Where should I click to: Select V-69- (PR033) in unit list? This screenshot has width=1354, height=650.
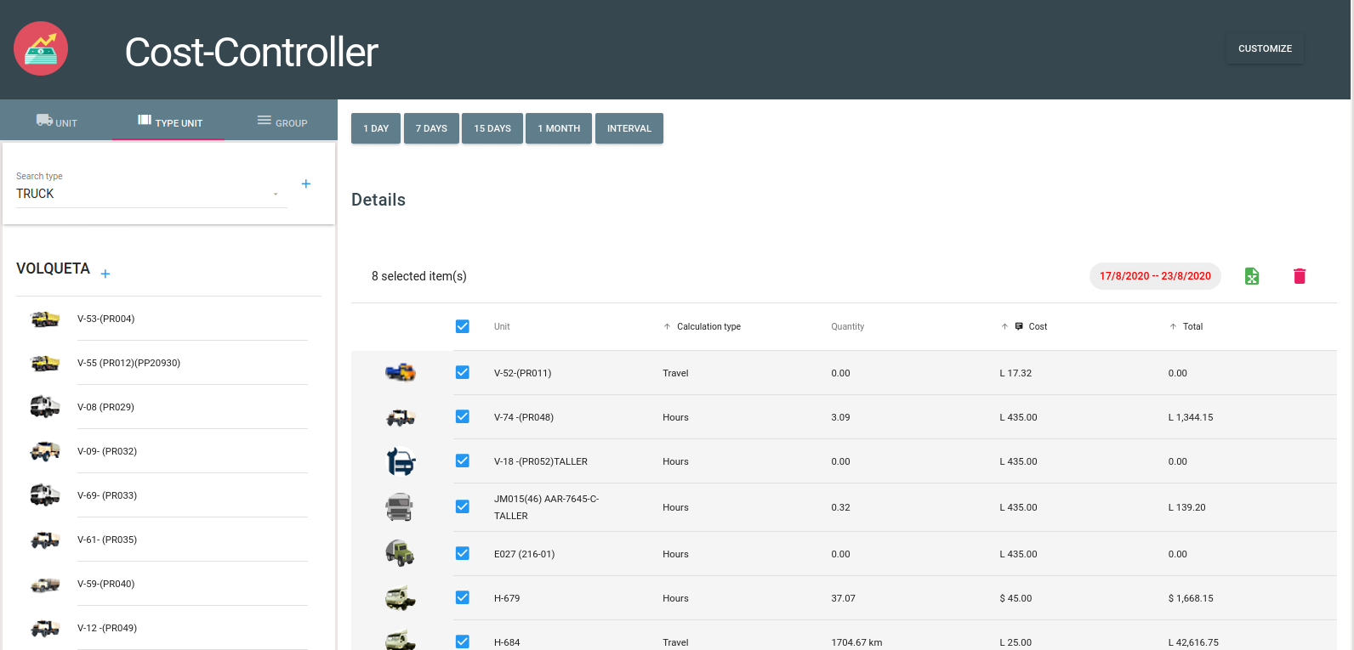[168, 495]
